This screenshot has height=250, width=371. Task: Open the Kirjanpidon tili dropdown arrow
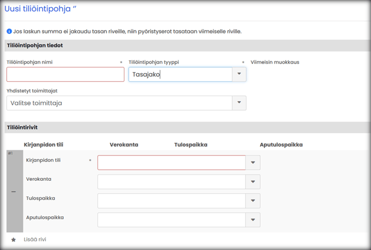coord(253,163)
